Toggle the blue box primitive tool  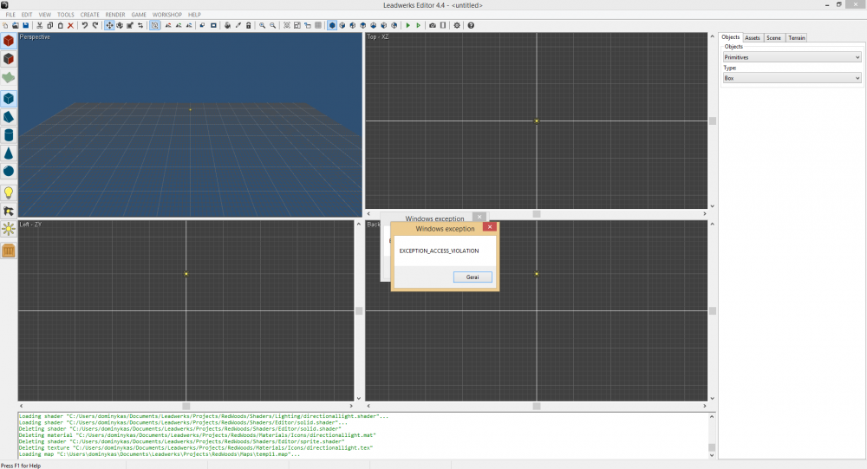click(x=9, y=99)
